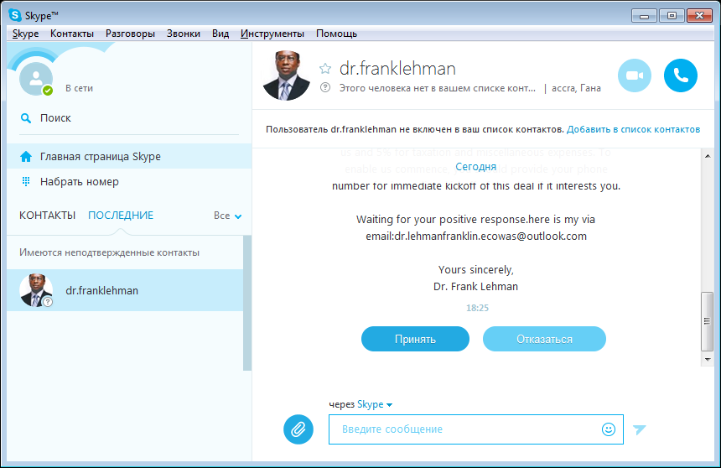The image size is (721, 468).
Task: Click 'Добавить в список контактов' link
Action: click(x=633, y=129)
